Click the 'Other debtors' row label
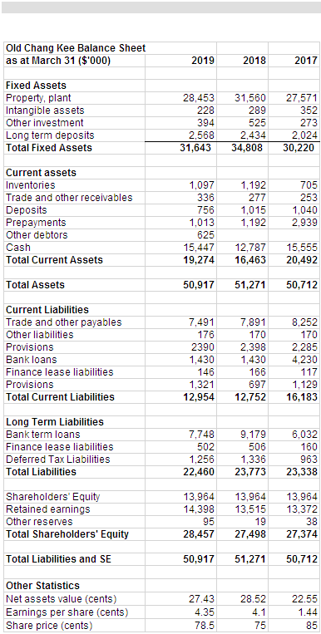 pyautogui.click(x=37, y=235)
